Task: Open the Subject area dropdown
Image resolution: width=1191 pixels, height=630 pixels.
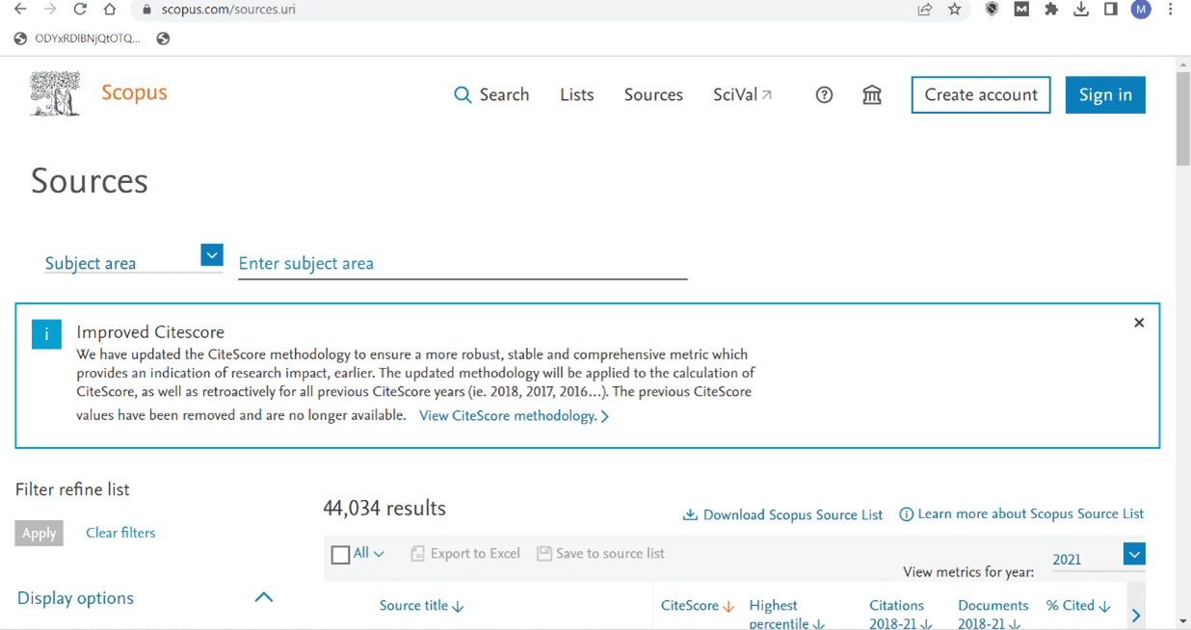Action: point(212,255)
